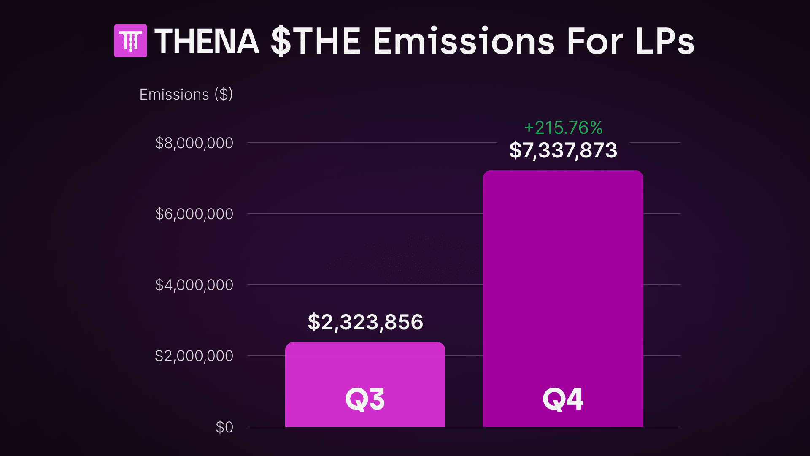
Task: Select the $THE ticker in the title
Action: click(x=316, y=41)
